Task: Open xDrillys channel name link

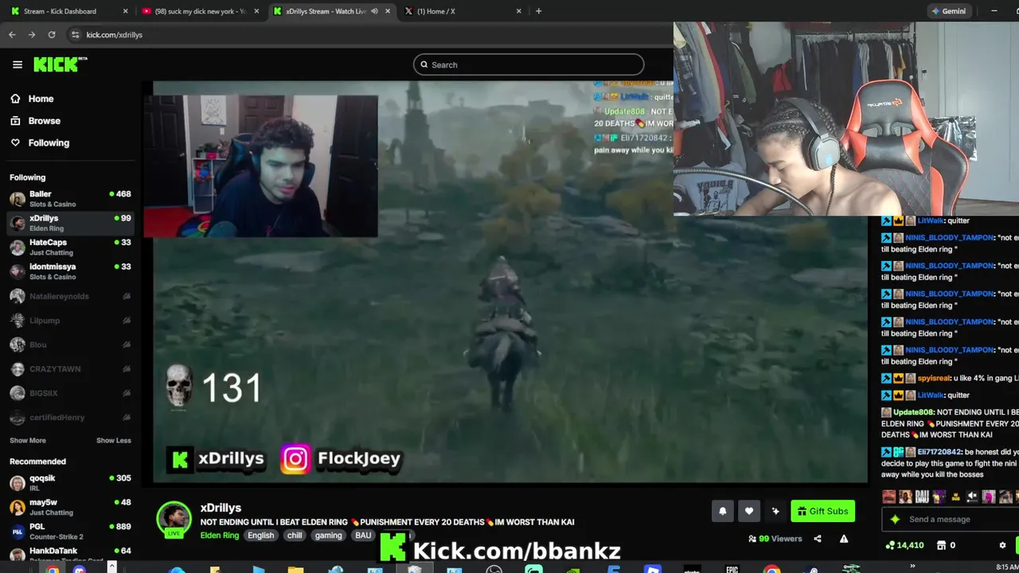Action: (x=221, y=508)
